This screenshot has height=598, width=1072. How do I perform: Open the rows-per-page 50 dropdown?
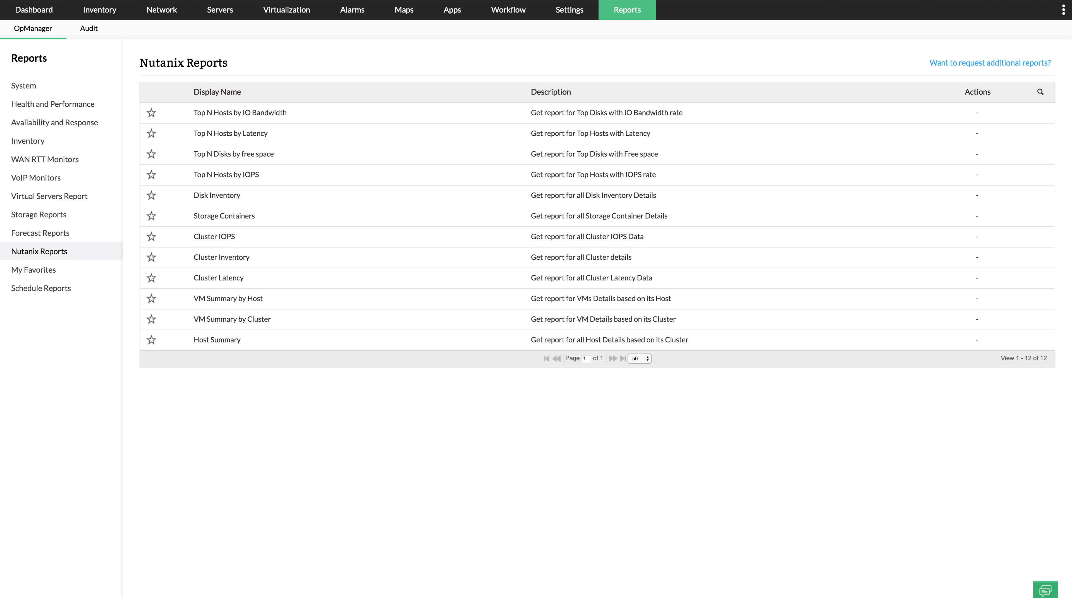[639, 359]
